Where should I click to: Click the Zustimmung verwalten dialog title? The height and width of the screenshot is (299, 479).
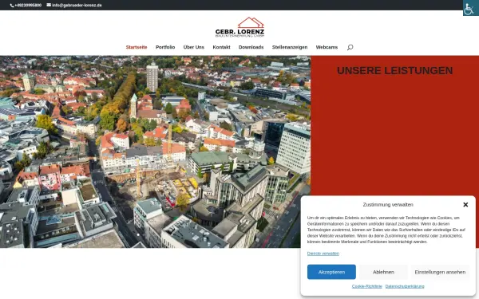pos(388,205)
